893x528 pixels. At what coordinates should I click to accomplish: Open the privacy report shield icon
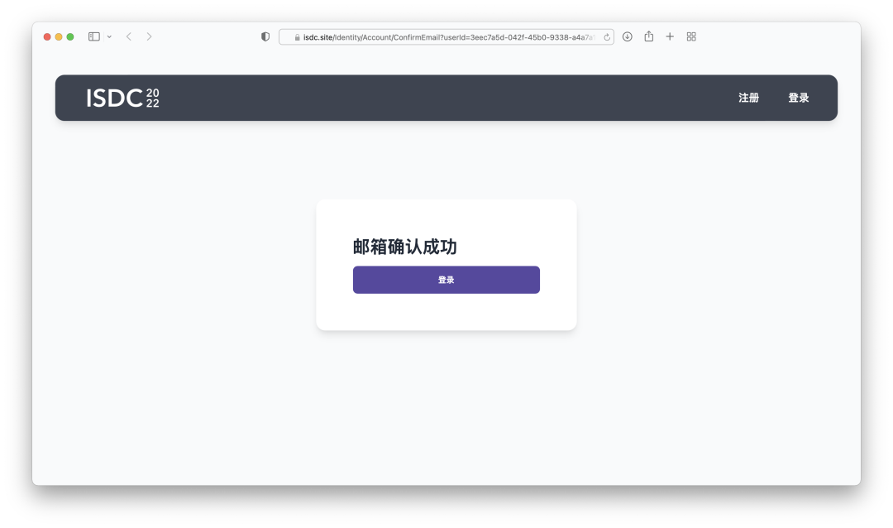[x=265, y=36]
